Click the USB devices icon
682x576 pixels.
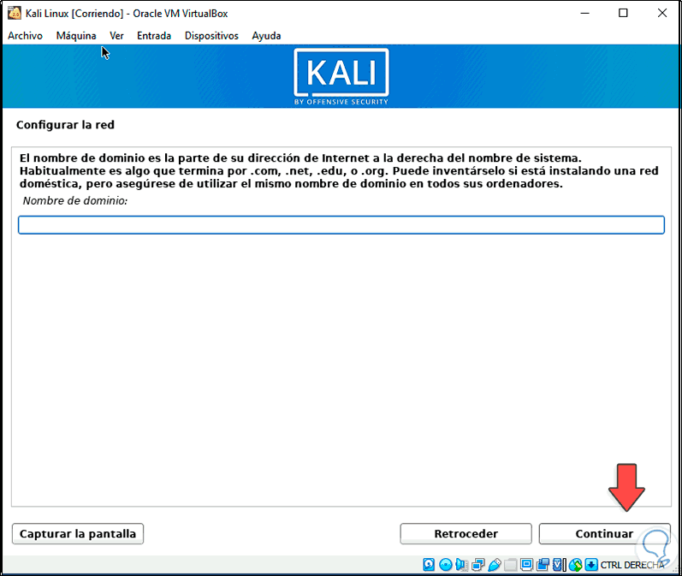[495, 565]
